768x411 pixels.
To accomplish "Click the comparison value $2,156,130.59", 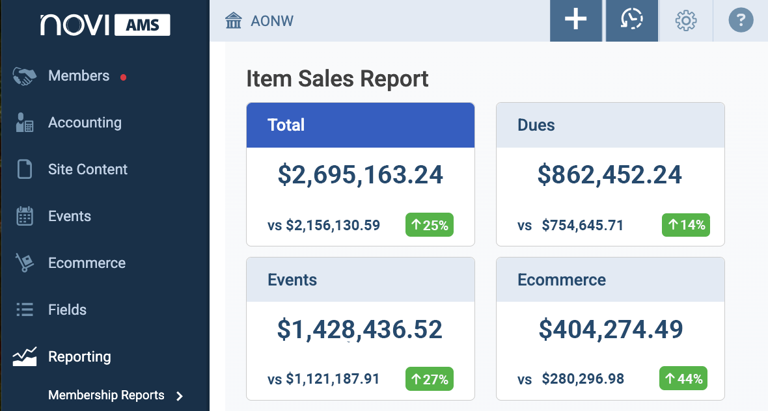I will click(x=333, y=225).
